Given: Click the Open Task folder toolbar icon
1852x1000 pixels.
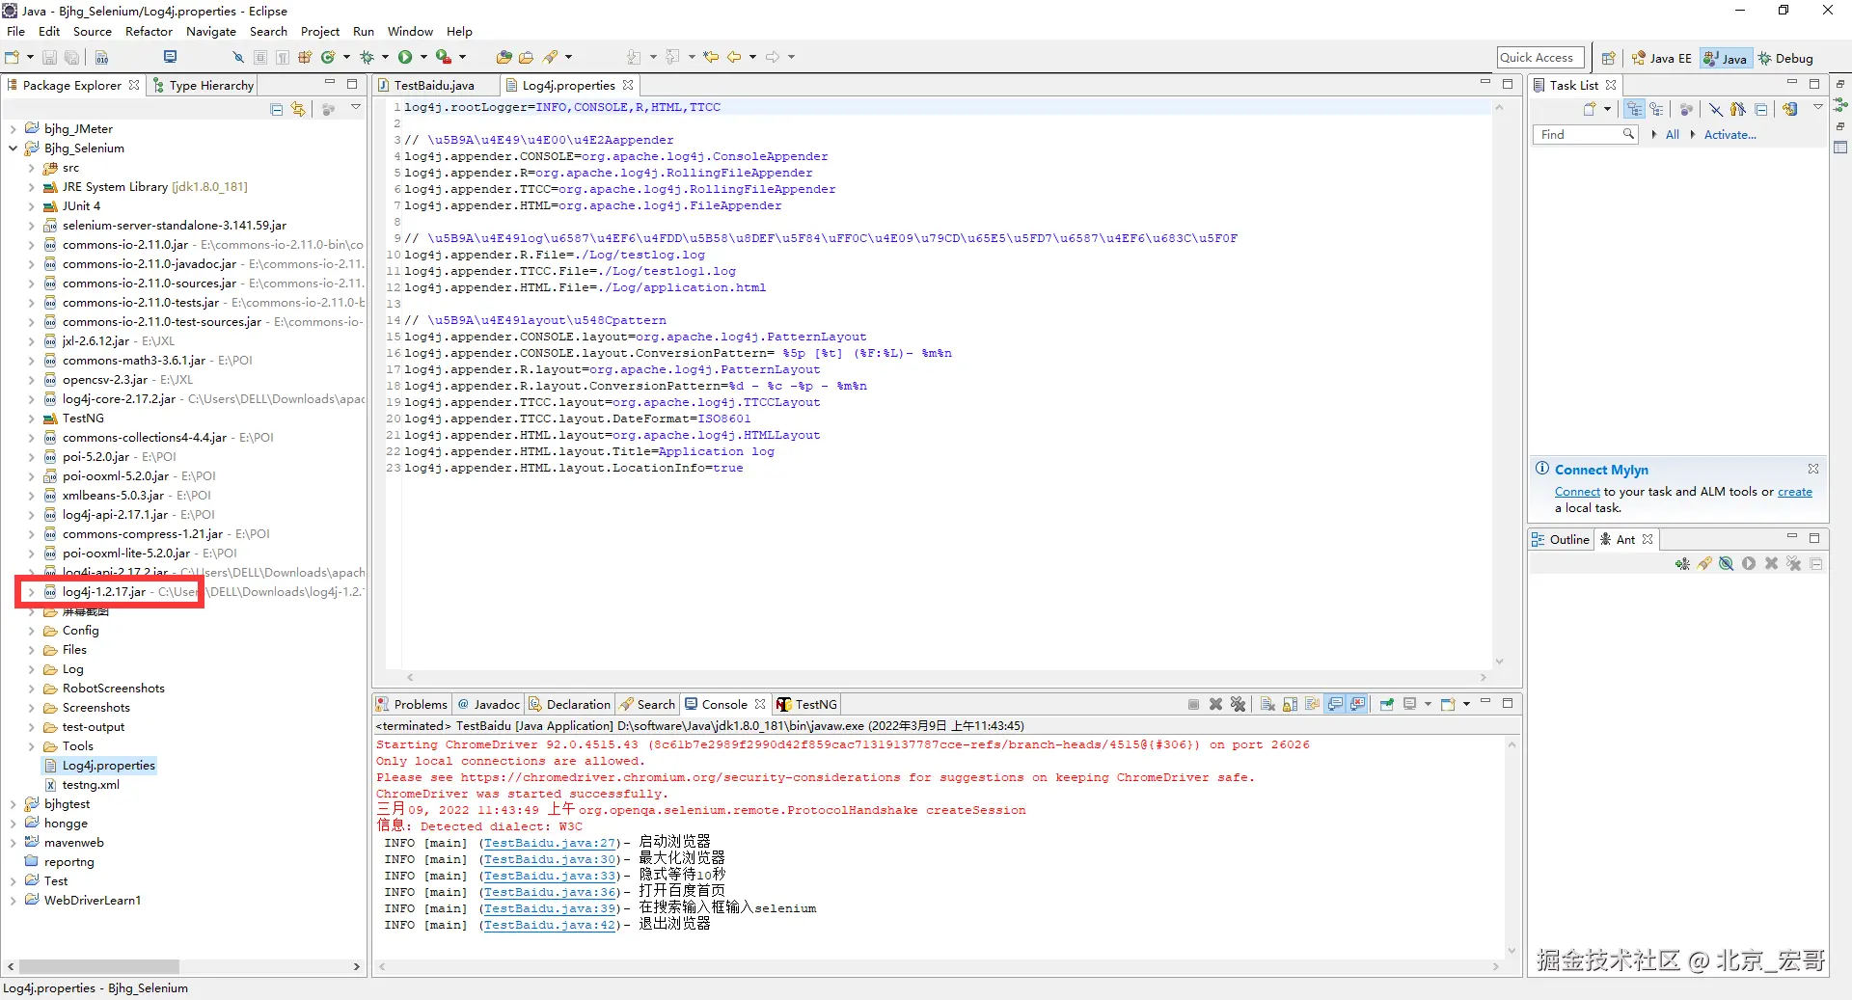Looking at the screenshot, I should coord(526,58).
